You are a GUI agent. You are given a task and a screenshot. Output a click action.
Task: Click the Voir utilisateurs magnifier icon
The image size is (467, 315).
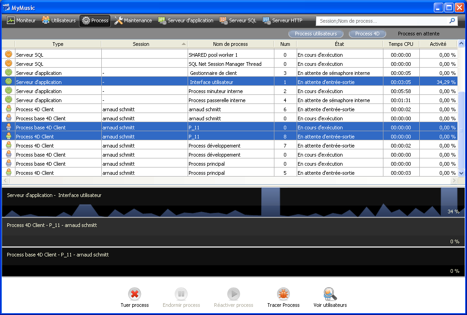(x=330, y=294)
